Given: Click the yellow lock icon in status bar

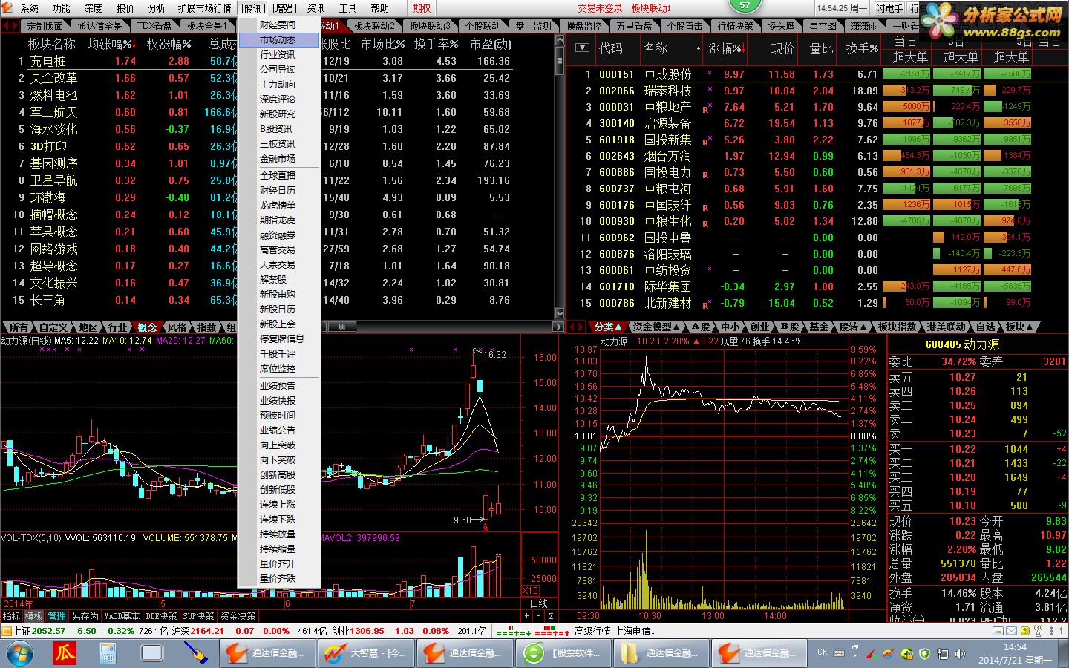Looking at the screenshot, I should (1027, 631).
